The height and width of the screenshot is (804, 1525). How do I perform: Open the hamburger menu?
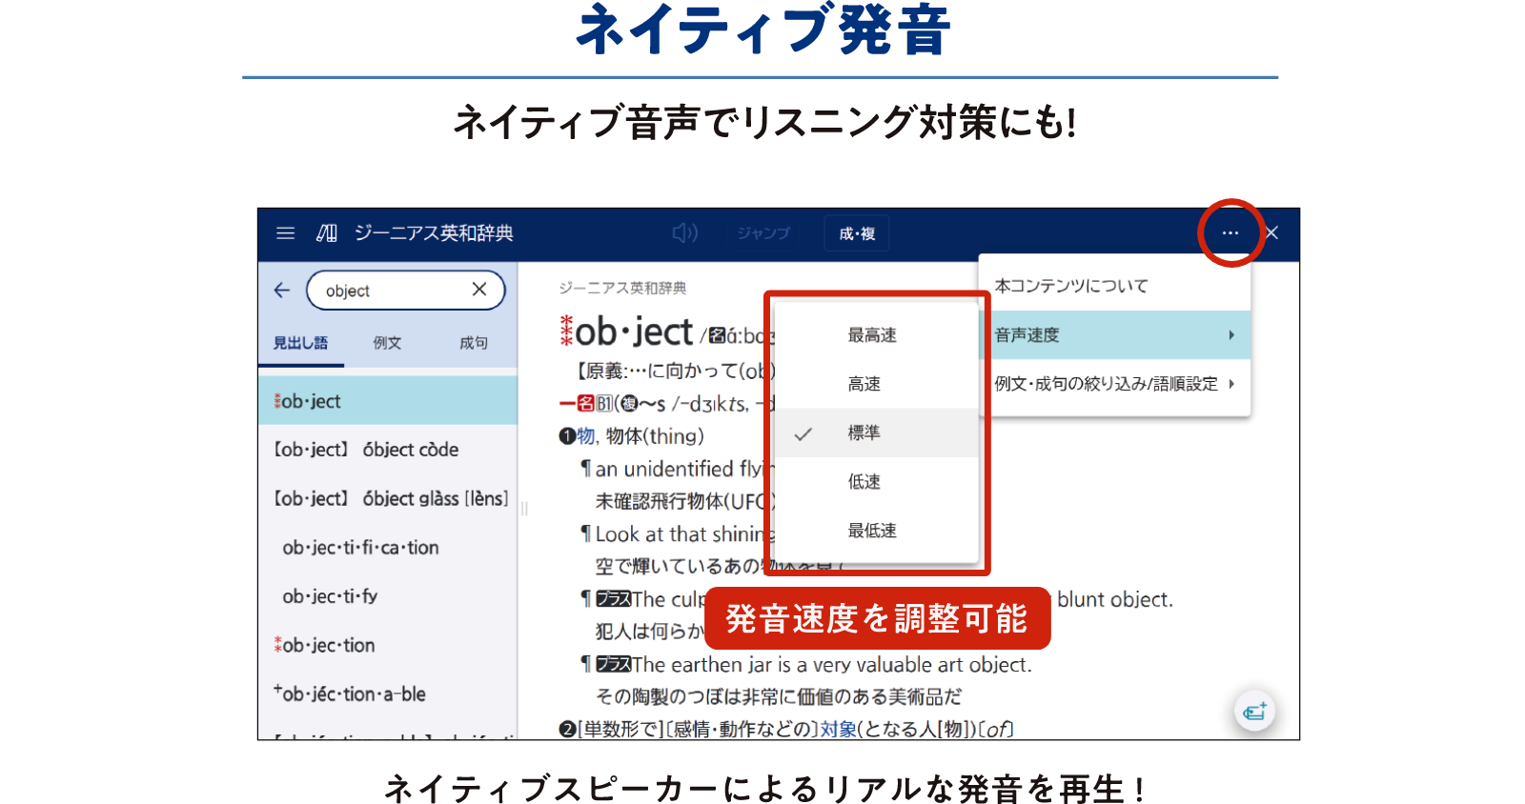pos(285,233)
